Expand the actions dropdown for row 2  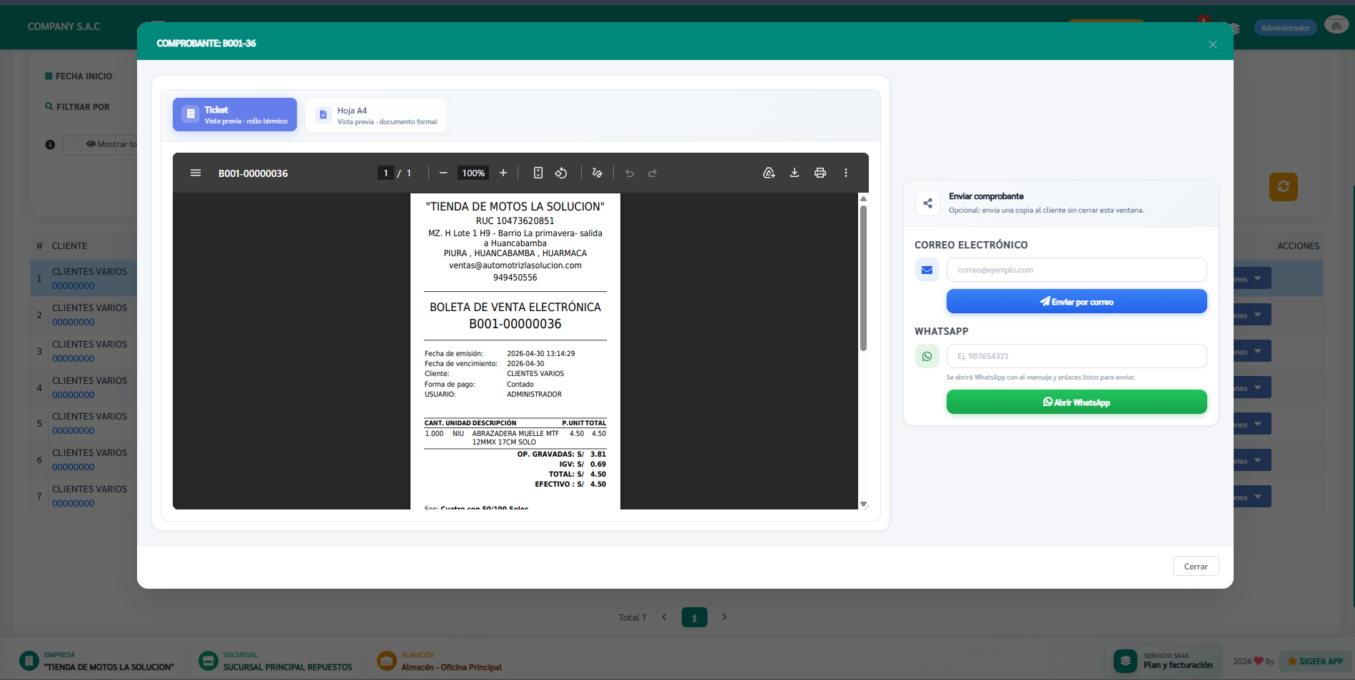[x=1257, y=315]
